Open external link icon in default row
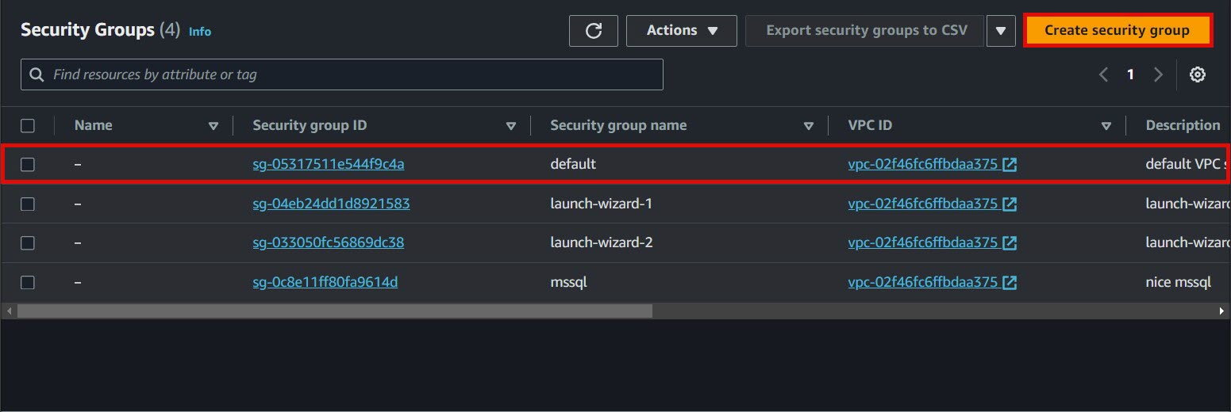This screenshot has height=412, width=1231. [1010, 165]
